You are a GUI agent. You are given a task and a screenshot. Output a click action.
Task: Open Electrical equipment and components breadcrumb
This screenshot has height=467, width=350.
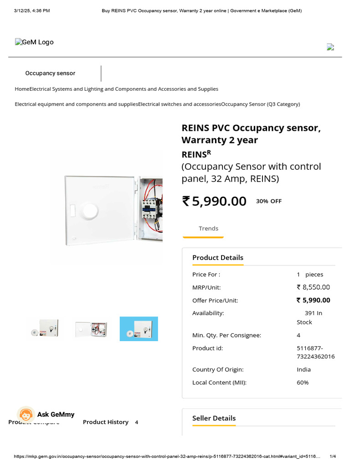[x=76, y=104]
